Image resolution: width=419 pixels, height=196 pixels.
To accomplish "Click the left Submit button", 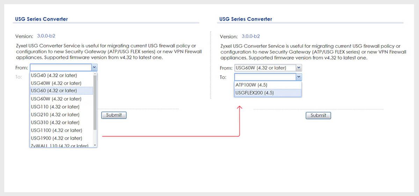I will 114,115.
